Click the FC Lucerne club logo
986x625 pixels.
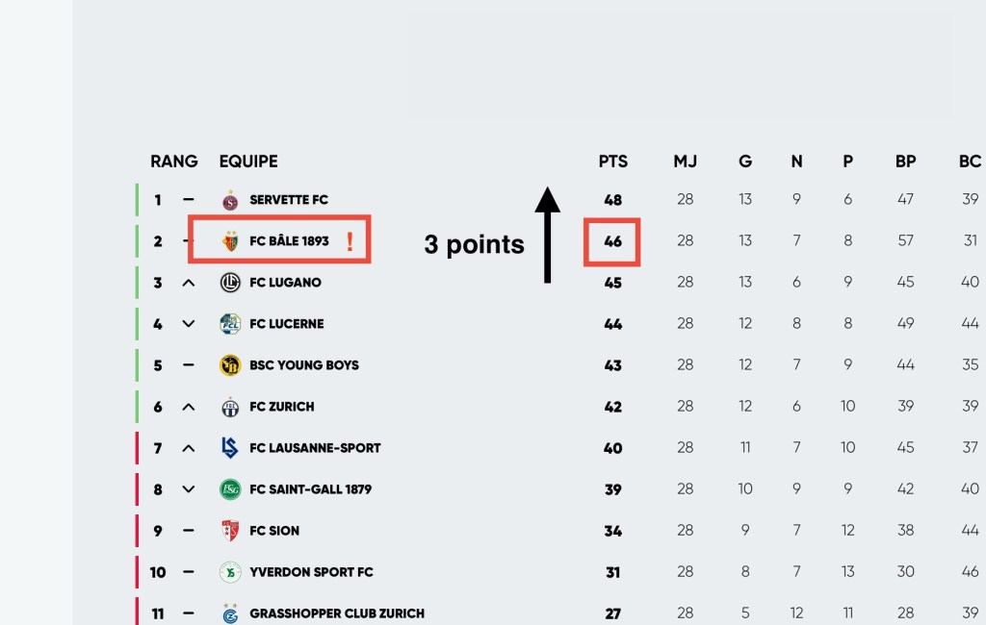(229, 324)
